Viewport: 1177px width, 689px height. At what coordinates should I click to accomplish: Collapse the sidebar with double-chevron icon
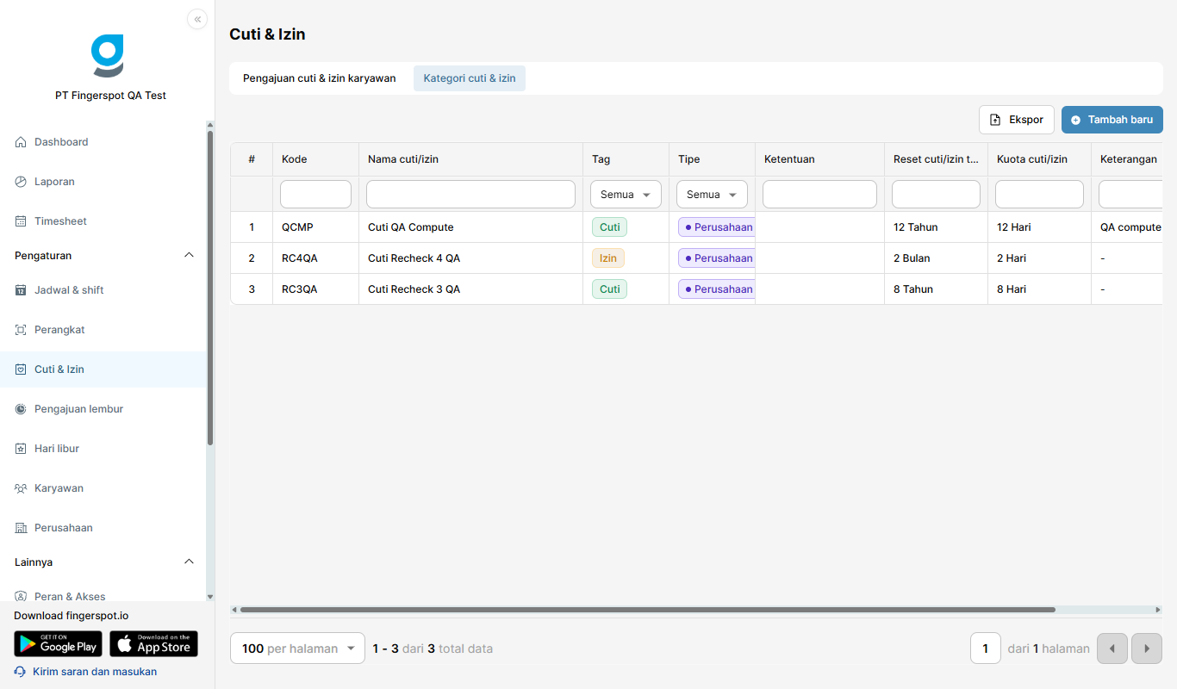pyautogui.click(x=197, y=19)
